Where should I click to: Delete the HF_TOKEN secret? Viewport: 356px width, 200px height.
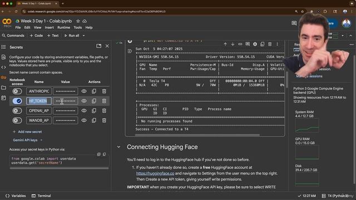104,101
